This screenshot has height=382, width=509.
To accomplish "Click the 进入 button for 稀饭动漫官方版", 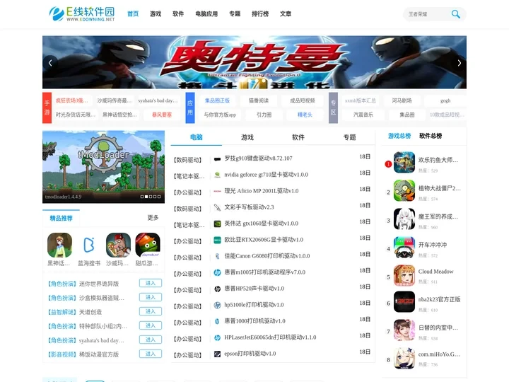I will pyautogui.click(x=151, y=354).
